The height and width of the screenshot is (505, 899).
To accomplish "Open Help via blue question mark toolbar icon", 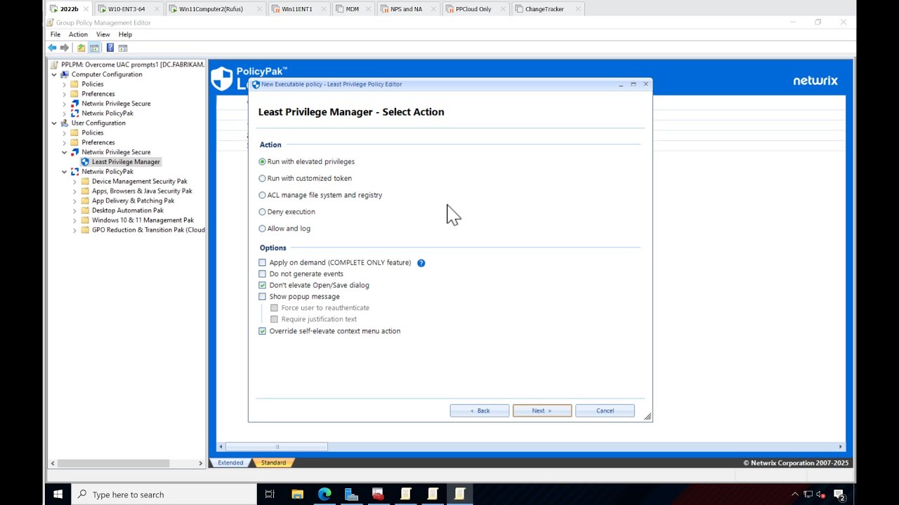I will tap(110, 48).
